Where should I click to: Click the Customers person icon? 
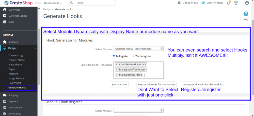(x=5, y=10)
